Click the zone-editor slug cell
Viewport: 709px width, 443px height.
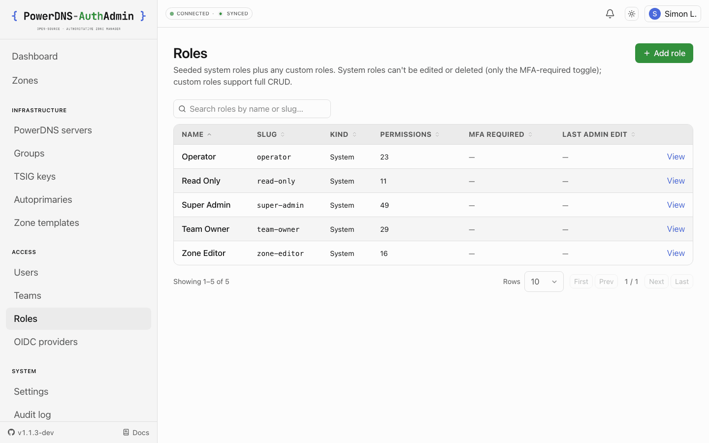coord(280,253)
